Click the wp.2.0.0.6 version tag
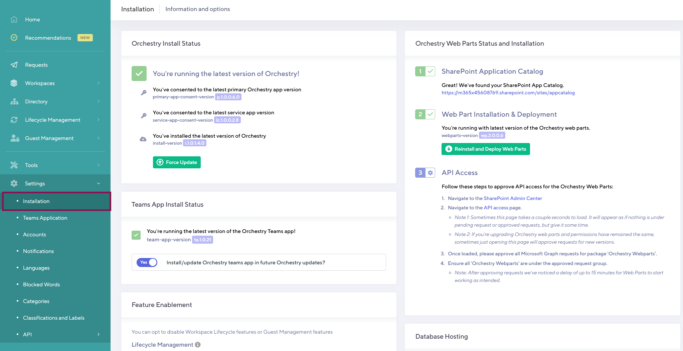 tap(492, 135)
